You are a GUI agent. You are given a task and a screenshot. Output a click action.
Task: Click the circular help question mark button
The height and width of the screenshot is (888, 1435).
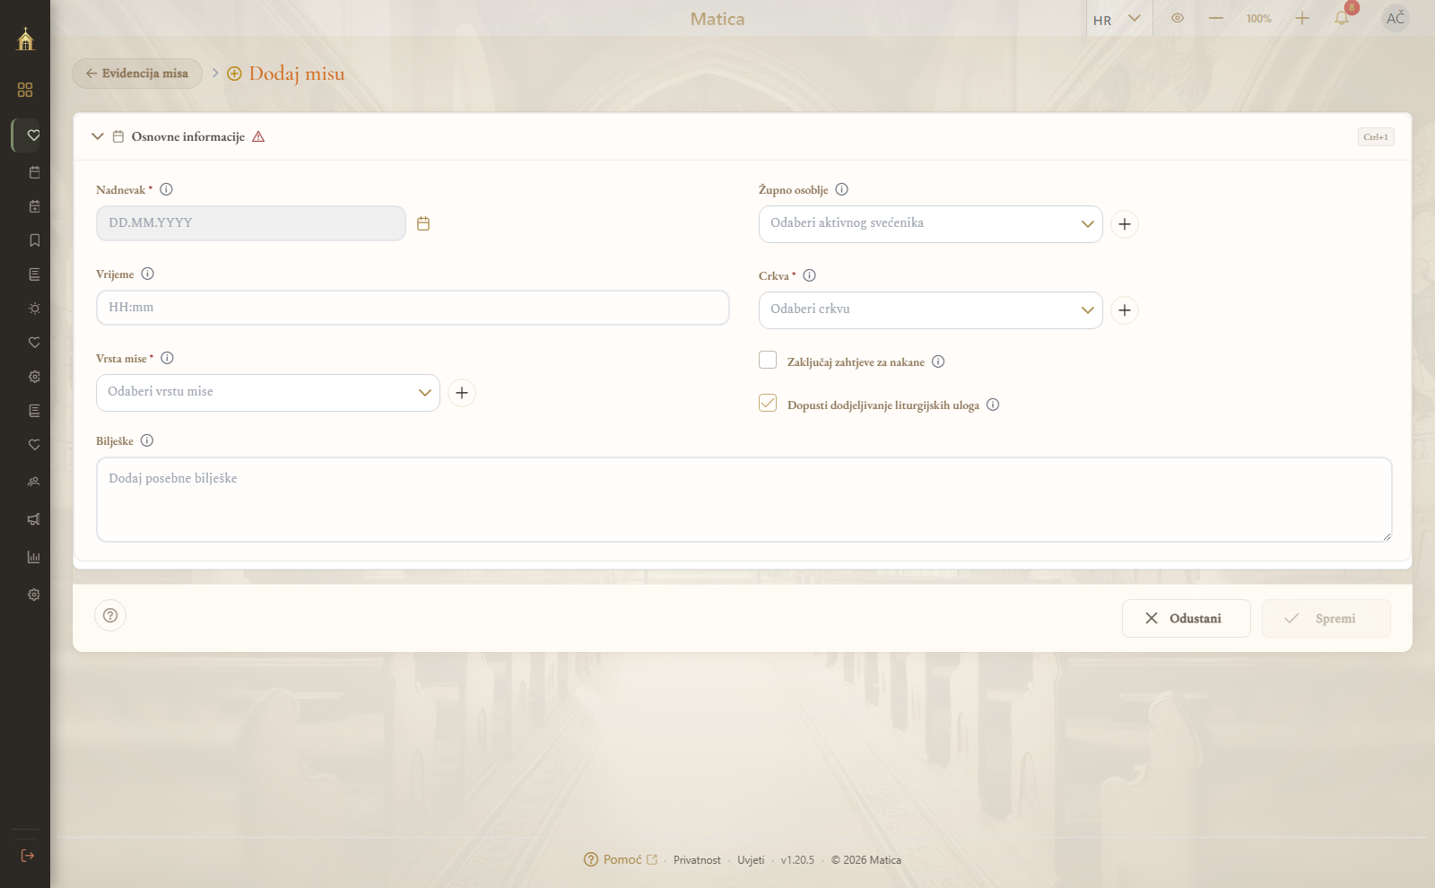(110, 615)
